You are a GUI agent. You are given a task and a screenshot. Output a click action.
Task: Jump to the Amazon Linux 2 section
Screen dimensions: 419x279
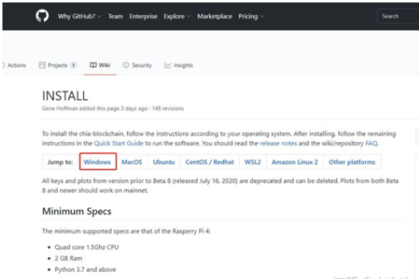point(295,162)
